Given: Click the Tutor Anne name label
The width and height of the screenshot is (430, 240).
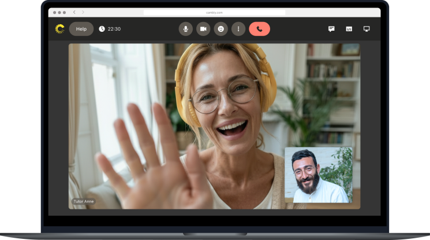Looking at the screenshot, I should coord(84,201).
